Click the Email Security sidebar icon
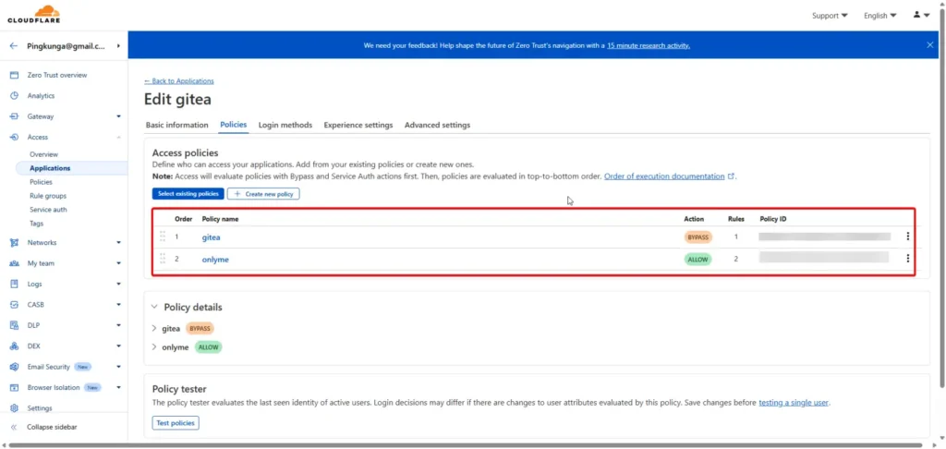This screenshot has height=449, width=946. 15,367
